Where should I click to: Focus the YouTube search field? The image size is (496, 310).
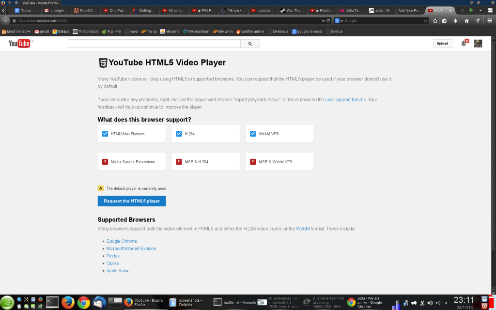[x=154, y=44]
